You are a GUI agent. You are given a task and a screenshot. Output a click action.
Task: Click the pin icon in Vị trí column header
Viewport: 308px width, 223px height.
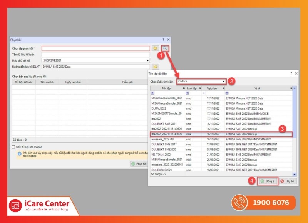coord(291,88)
